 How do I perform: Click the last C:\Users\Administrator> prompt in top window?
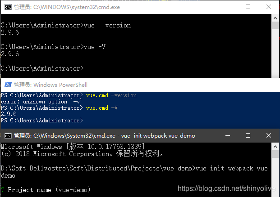(x=42, y=68)
